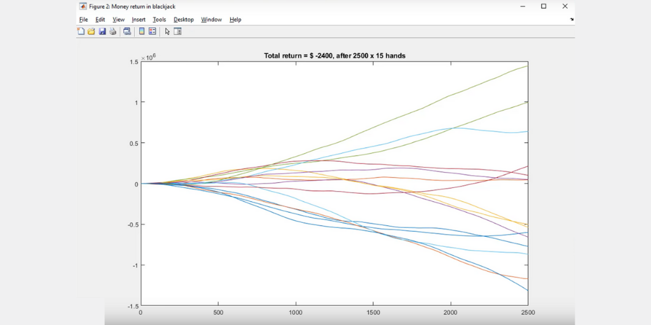Maximize the Figure 2 window
Screen dimensions: 651x325
coord(544,6)
